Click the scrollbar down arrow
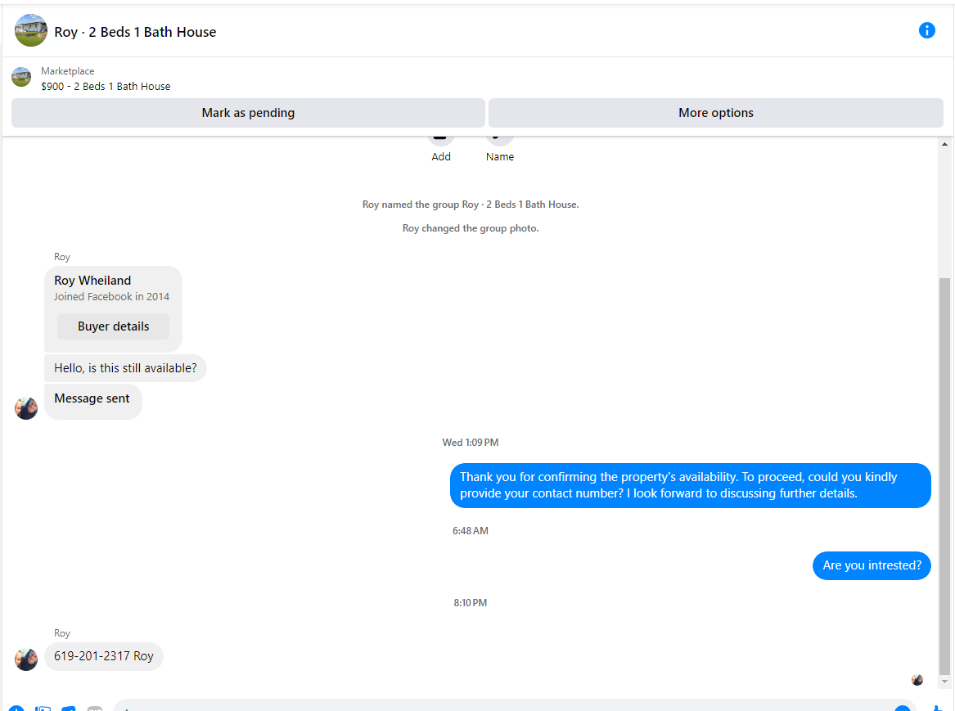This screenshot has height=711, width=955. click(944, 682)
